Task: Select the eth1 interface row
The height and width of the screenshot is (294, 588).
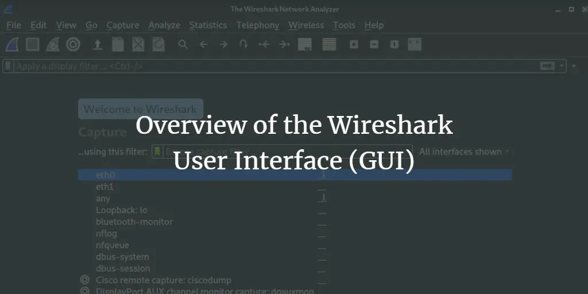Action: [295, 187]
